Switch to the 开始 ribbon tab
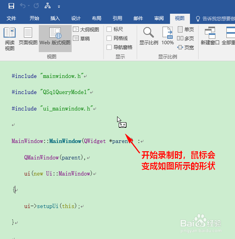Viewport: 235px width, 239px height. click(x=34, y=18)
